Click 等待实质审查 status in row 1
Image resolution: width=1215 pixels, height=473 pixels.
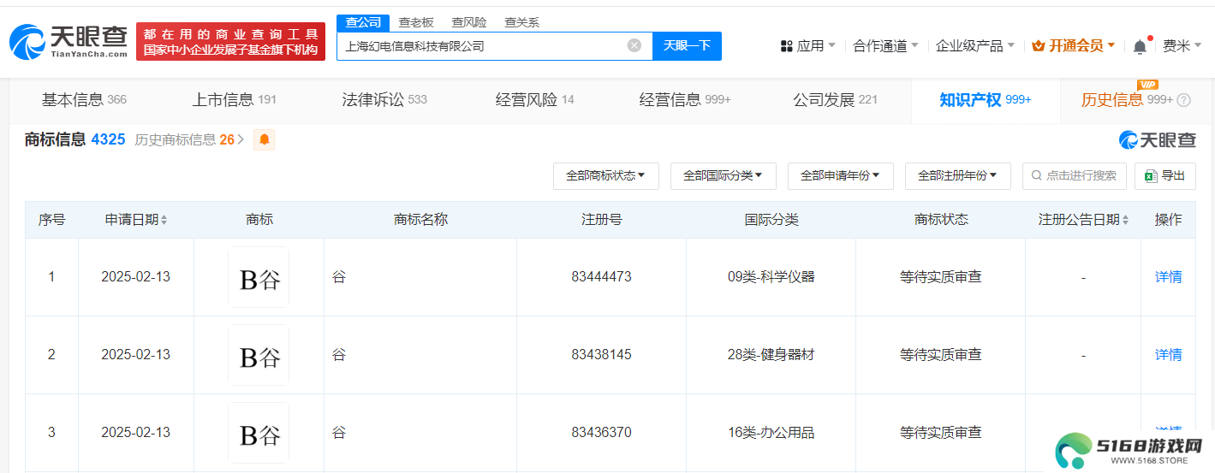pos(940,277)
